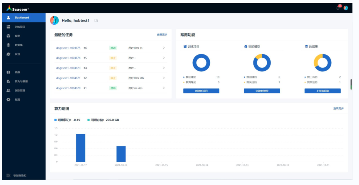Open the notification bell with red badge
359x185 pixels.
pos(338,8)
